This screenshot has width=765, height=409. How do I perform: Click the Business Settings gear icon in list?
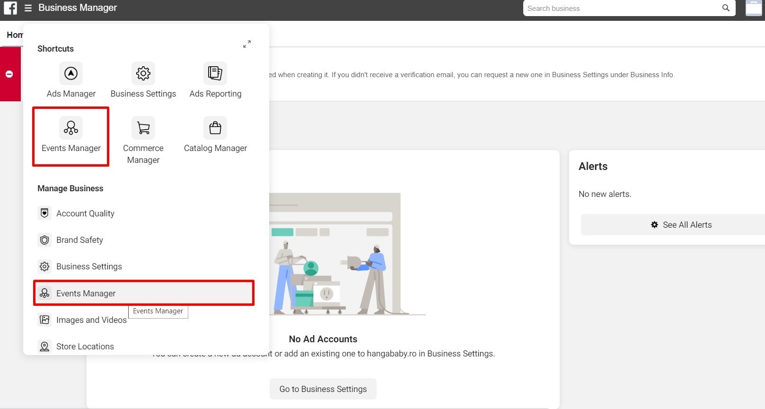point(44,267)
